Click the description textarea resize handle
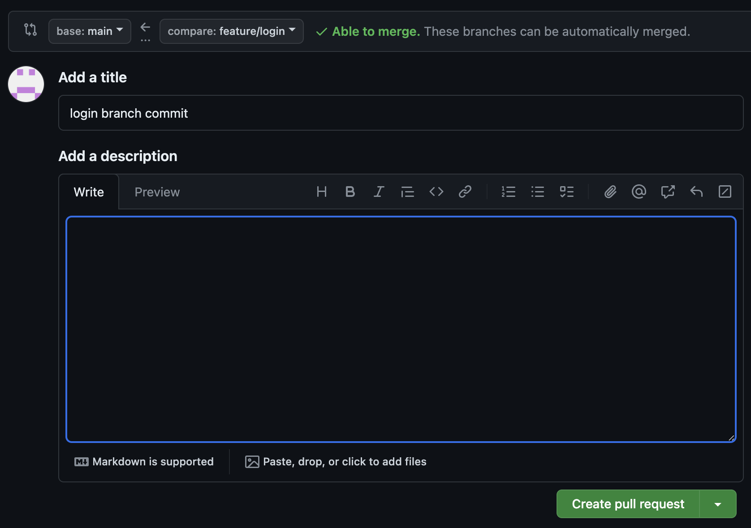 pos(731,438)
